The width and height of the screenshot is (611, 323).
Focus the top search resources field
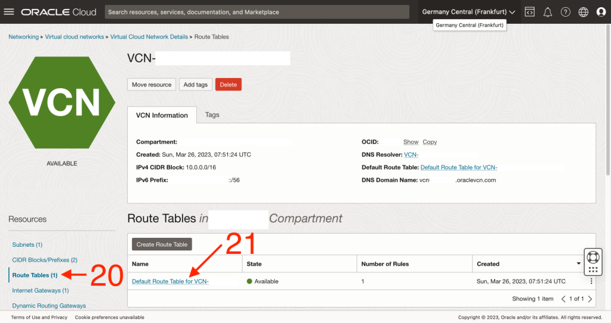(257, 12)
